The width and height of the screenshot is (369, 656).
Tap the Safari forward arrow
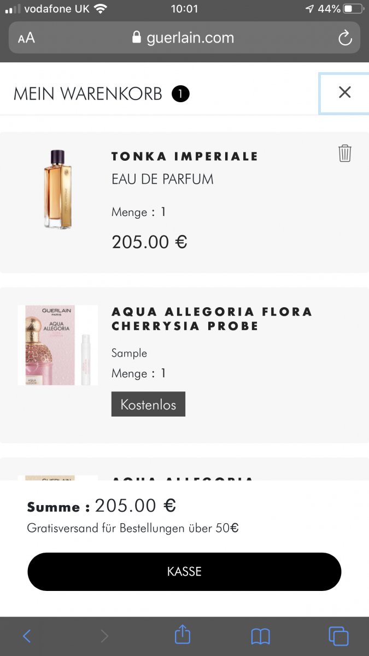104,636
